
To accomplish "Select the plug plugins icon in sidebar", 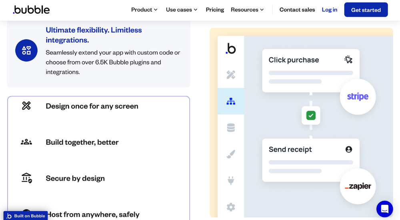I will (x=231, y=180).
